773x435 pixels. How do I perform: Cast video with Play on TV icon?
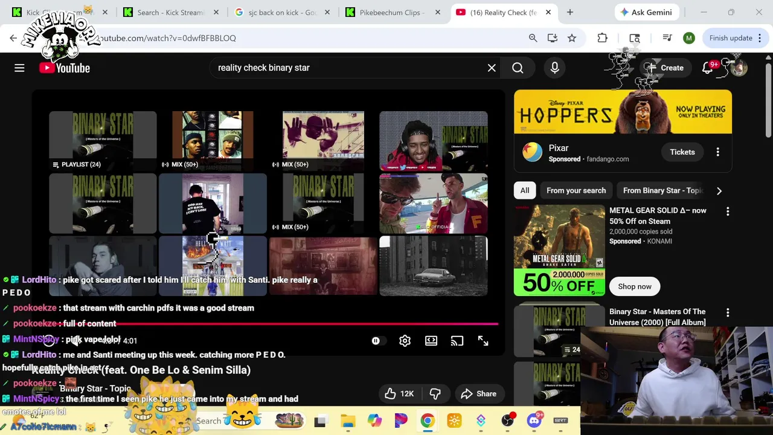pos(457,341)
